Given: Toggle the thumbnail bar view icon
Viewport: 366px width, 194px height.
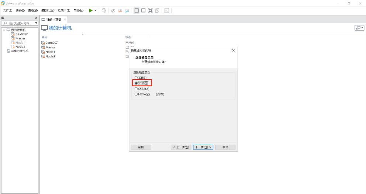Looking at the screenshot, I should [143, 10].
